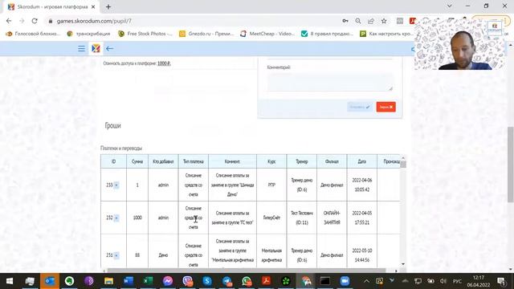This screenshot has height=289, width=514.
Task: Expand the options for payment ID 232
Action: click(116, 218)
